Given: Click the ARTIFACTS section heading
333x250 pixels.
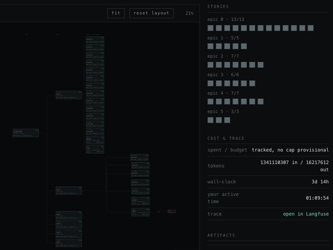Looking at the screenshot, I should tap(221, 235).
